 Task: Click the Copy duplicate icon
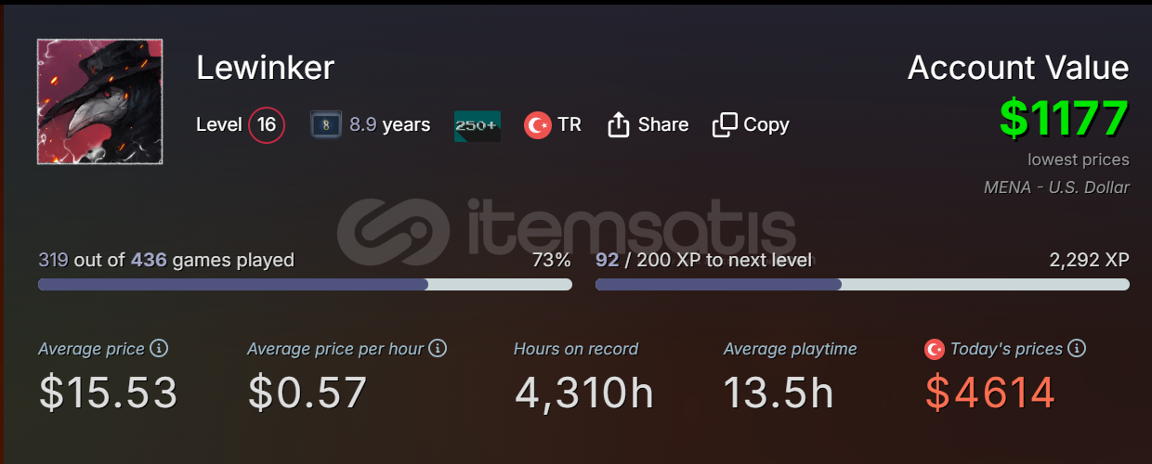(725, 124)
